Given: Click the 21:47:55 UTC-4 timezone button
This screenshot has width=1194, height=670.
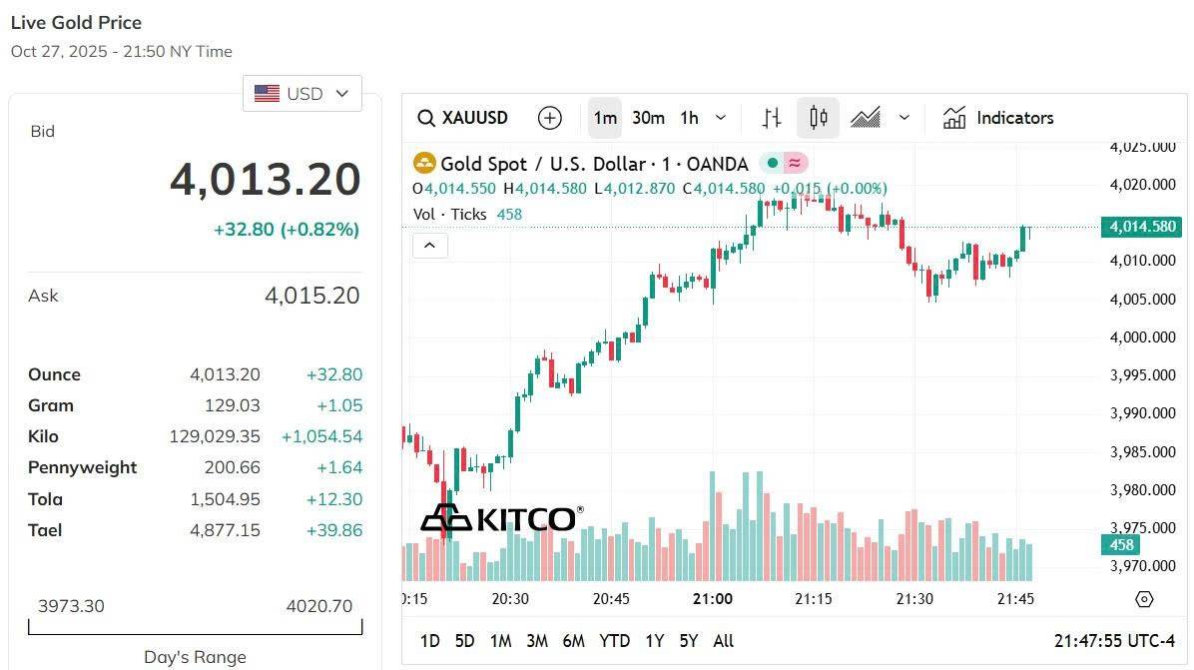Looking at the screenshot, I should (x=1114, y=641).
